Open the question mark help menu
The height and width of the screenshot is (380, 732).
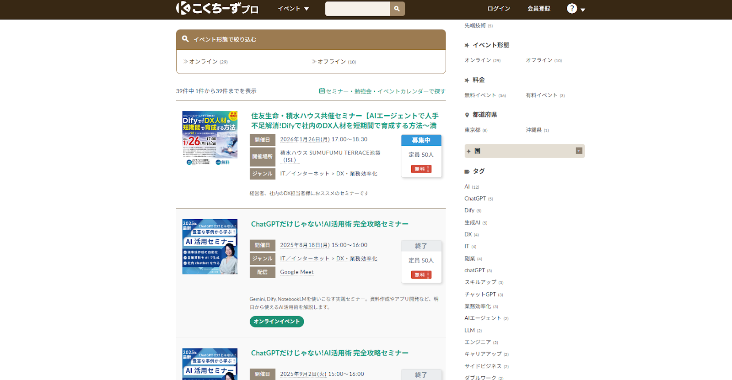point(576,9)
